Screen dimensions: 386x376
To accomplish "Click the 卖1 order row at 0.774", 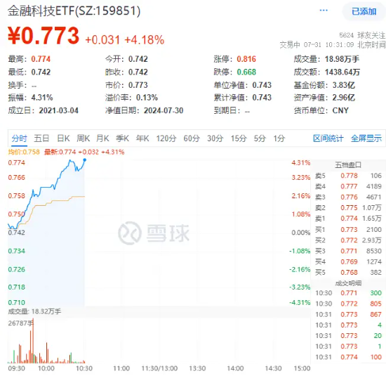I will tap(348, 218).
